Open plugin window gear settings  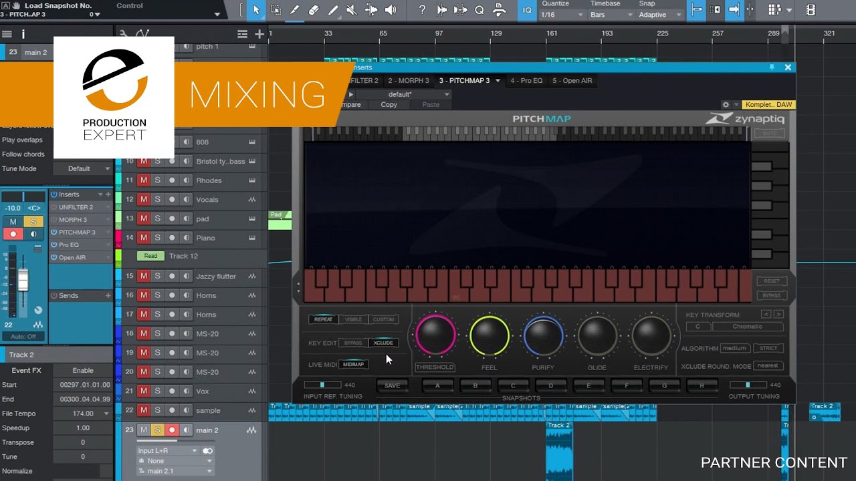[726, 105]
